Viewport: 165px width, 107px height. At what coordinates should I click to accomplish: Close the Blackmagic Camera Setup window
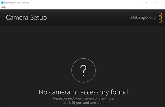162,2
